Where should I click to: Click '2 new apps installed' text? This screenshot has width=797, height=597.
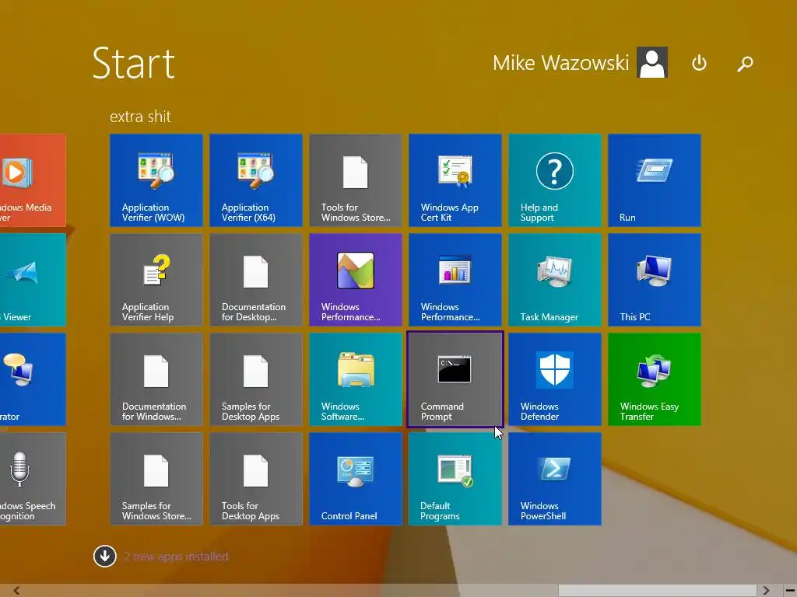tap(176, 557)
